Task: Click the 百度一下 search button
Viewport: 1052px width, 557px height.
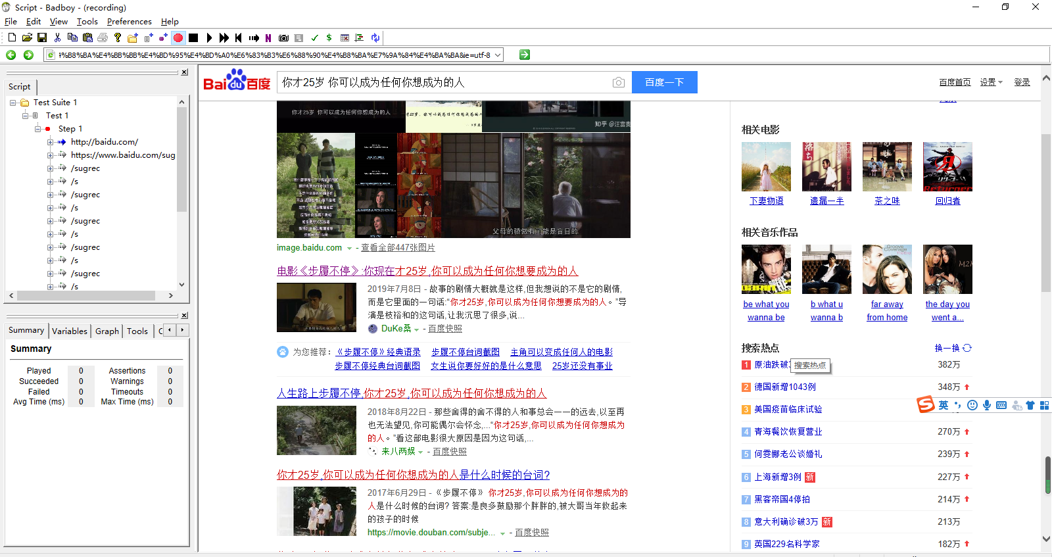Action: click(x=665, y=82)
